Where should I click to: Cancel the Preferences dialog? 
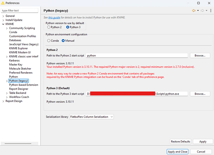(x=201, y=152)
